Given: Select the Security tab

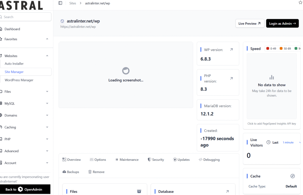Looking at the screenshot, I should click(156, 160).
